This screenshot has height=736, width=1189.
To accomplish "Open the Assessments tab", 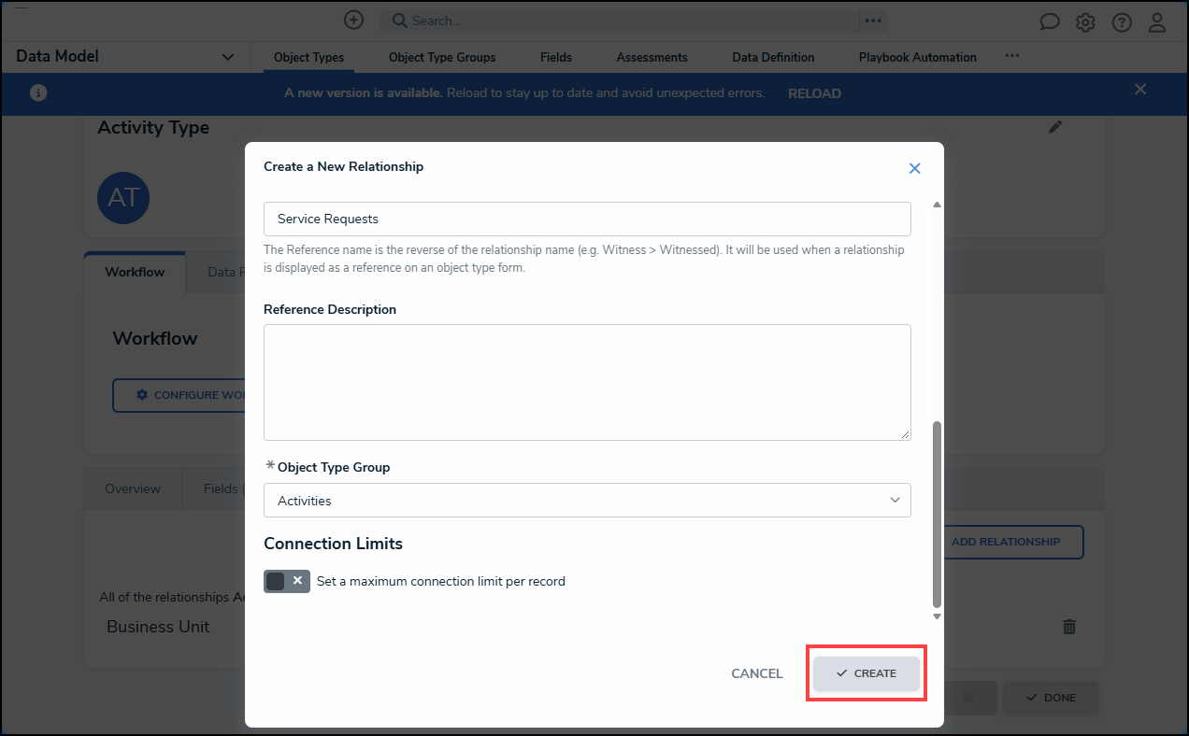I will 652,57.
